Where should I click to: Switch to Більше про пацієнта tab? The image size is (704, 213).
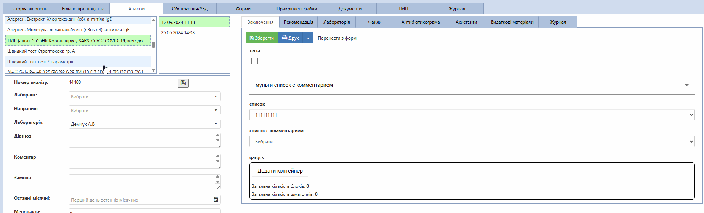[x=83, y=9]
